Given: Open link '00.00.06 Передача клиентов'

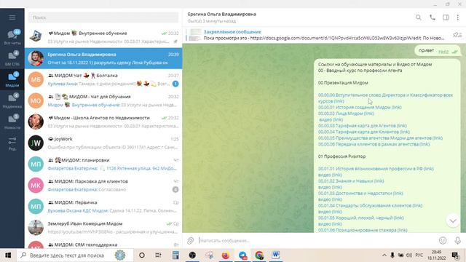Looking at the screenshot, I should (374, 144).
